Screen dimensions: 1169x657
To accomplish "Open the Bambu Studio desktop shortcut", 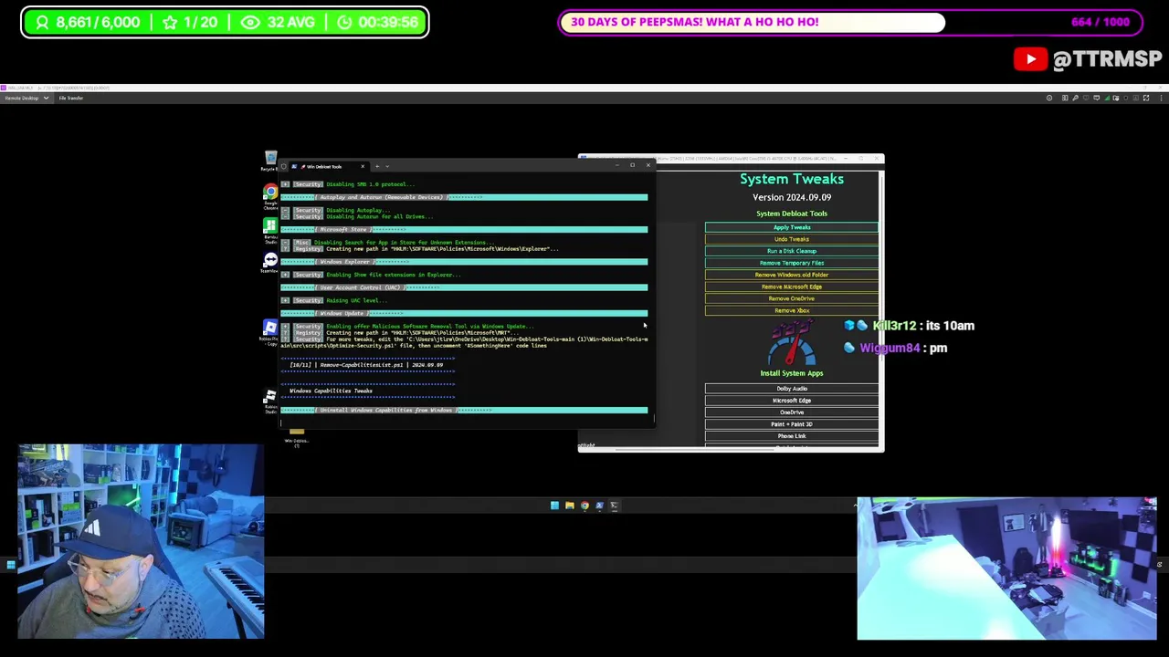I will tap(270, 228).
